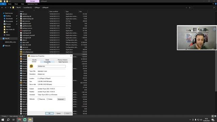Open Pictures in navigation pane
This screenshot has height=122, width=217.
pyautogui.click(x=8, y=24)
